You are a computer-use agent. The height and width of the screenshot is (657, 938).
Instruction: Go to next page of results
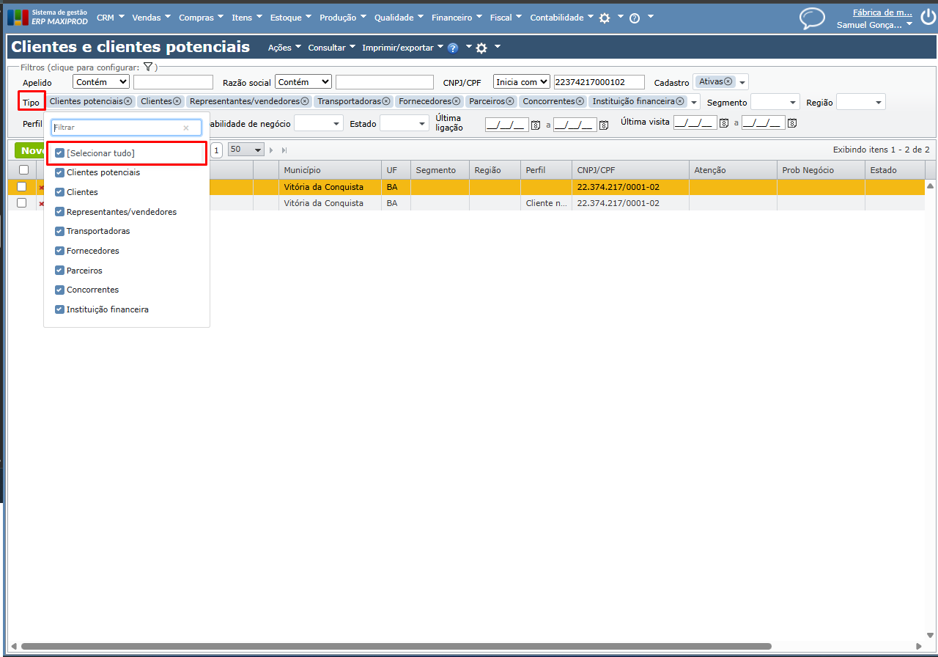(x=271, y=150)
